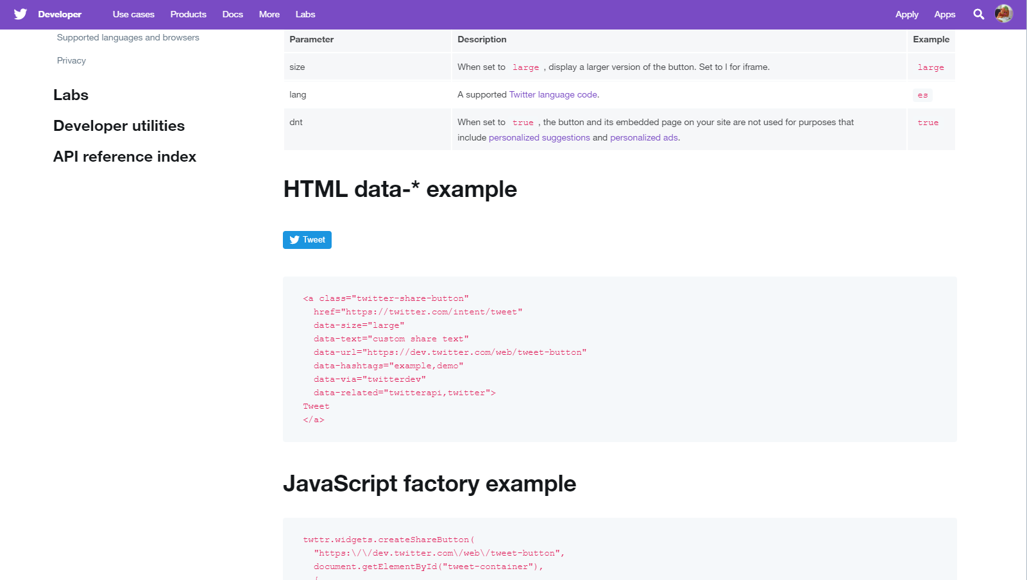1027x580 pixels.
Task: Open the Products menu
Action: click(x=189, y=14)
